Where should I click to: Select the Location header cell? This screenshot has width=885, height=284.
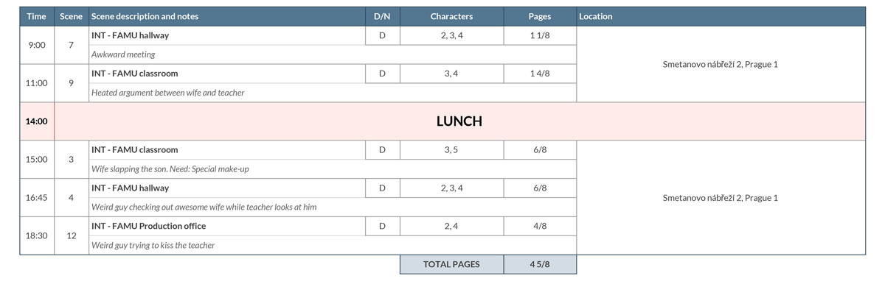click(721, 16)
